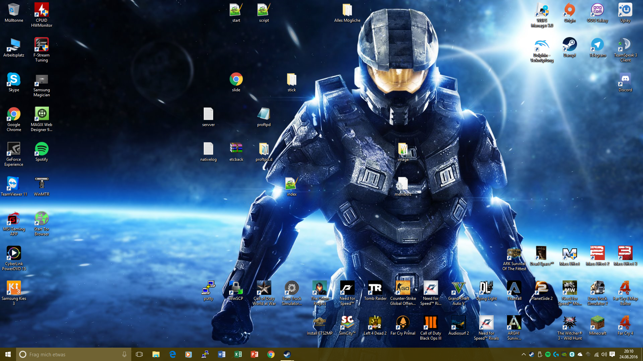Click the TeamSpeak 3 Client icon

pos(625,45)
